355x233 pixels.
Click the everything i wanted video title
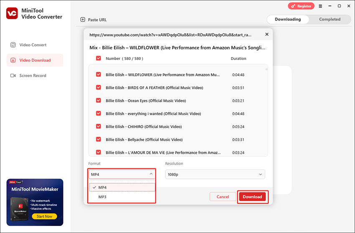[153, 114]
